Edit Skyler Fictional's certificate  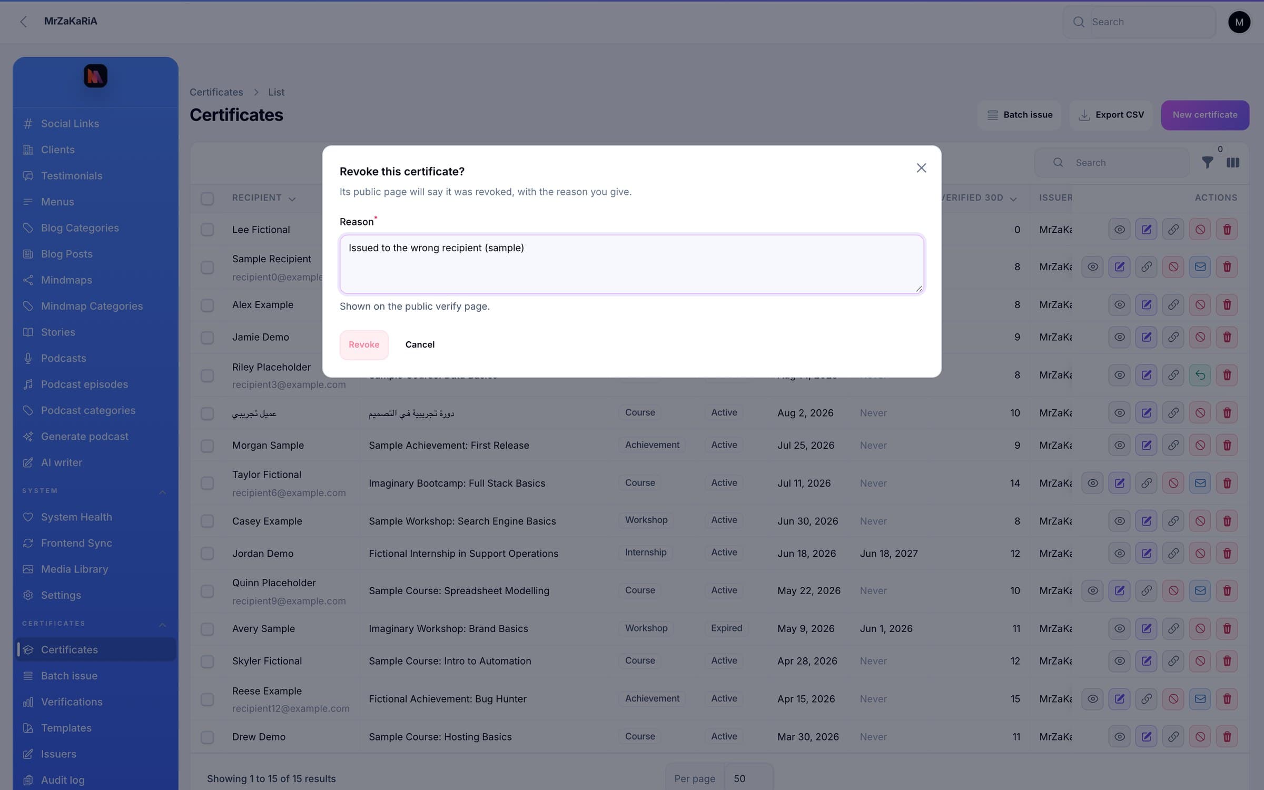click(x=1146, y=661)
